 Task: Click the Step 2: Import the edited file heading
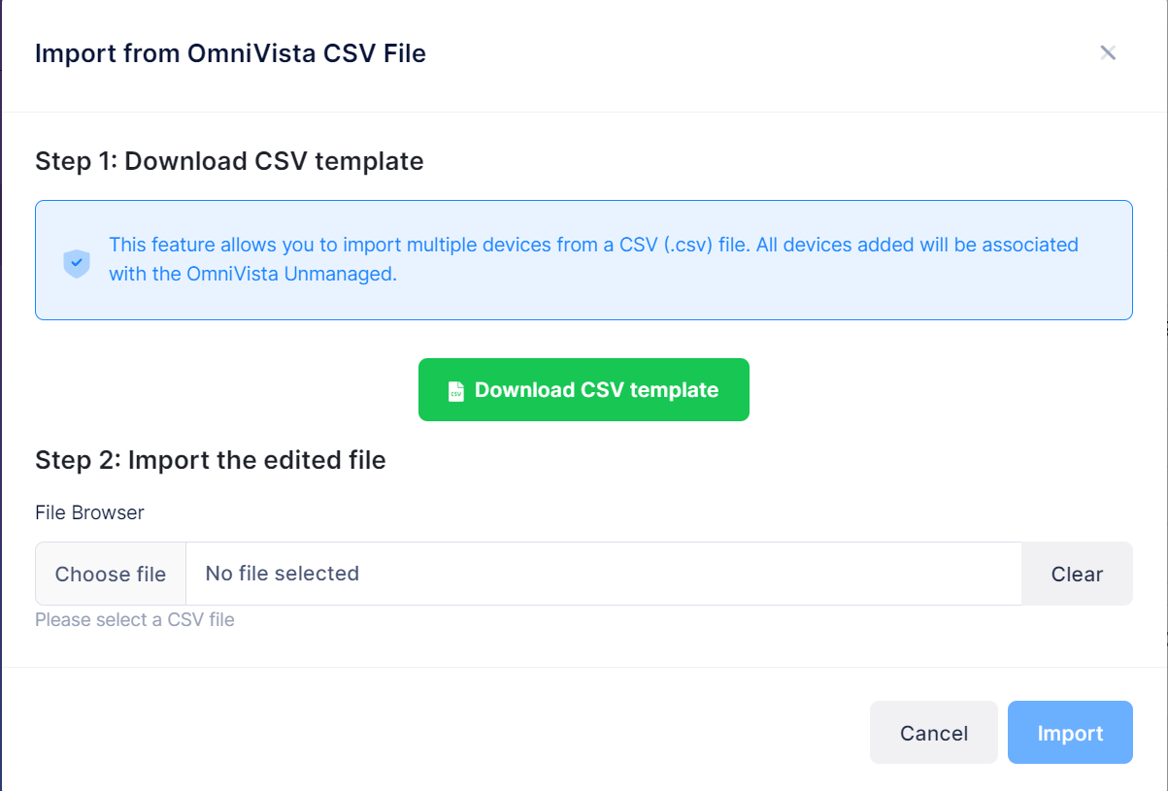(210, 460)
